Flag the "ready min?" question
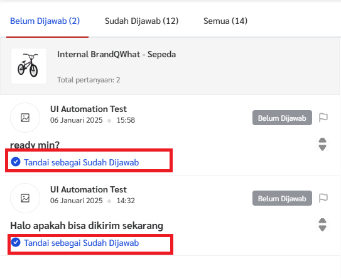This screenshot has height=278, width=341. (323, 118)
